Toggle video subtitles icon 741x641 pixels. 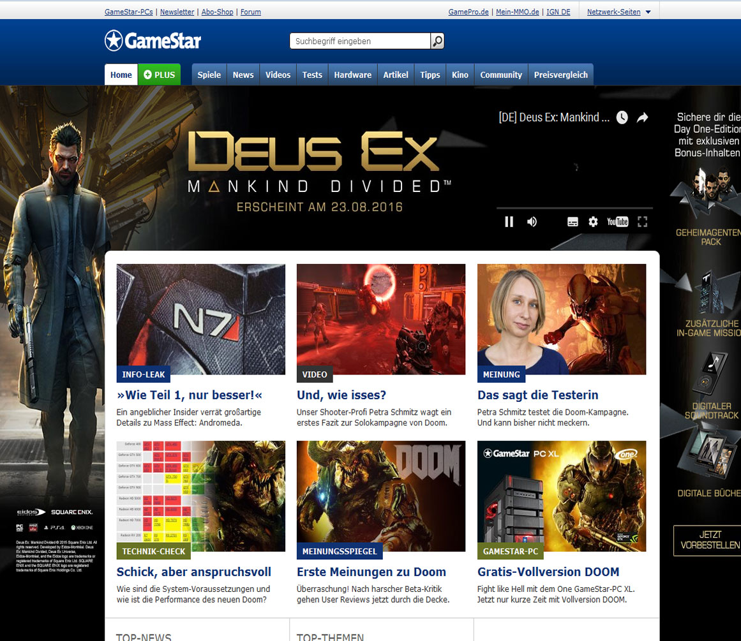[573, 222]
